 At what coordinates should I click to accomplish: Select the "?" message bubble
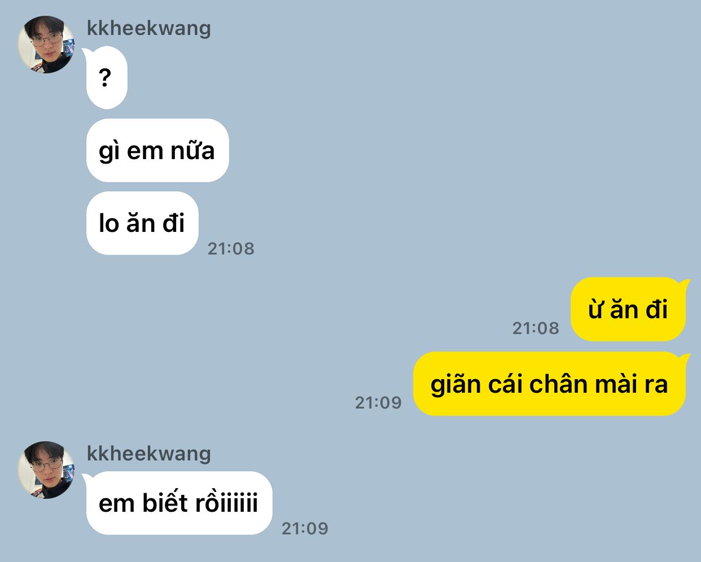pos(107,78)
